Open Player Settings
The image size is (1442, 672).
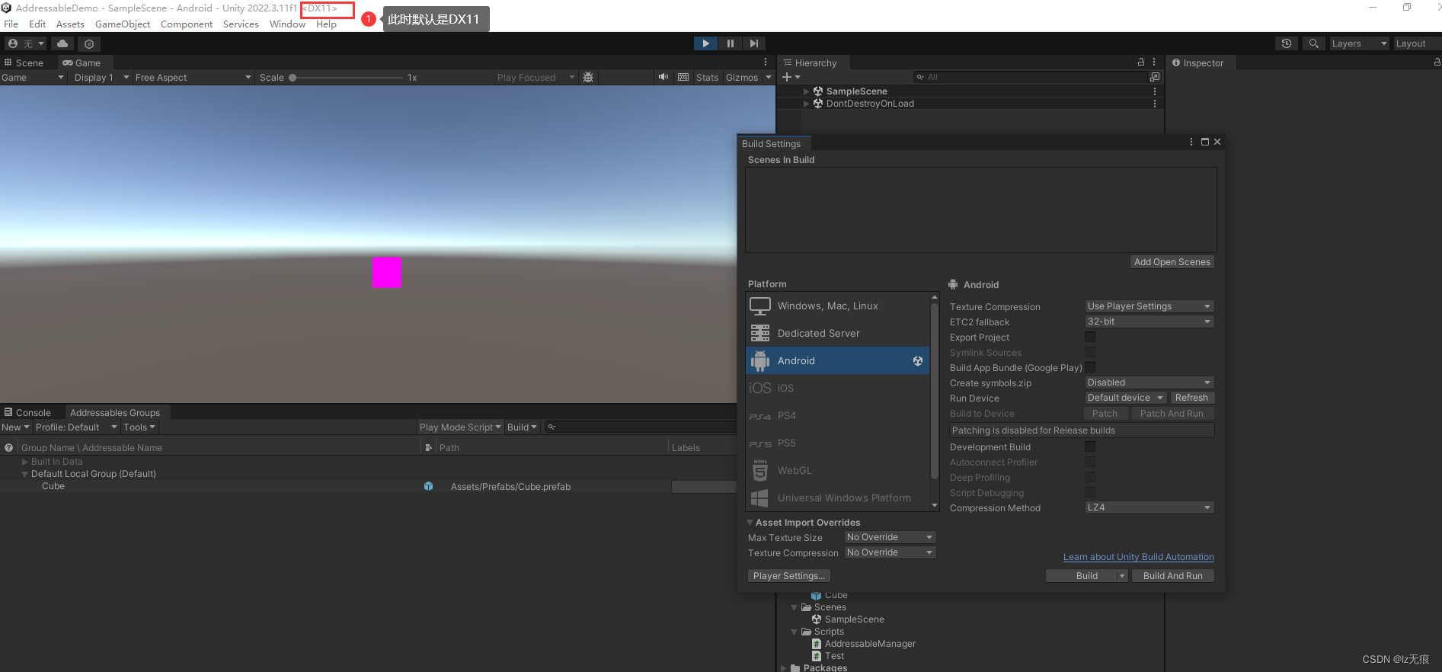tap(788, 576)
